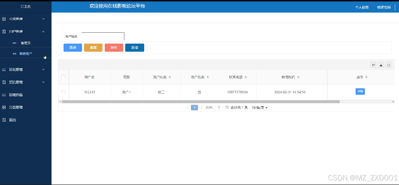Toggle the select-all checkbox in table header
The image size is (399, 185).
click(x=63, y=77)
